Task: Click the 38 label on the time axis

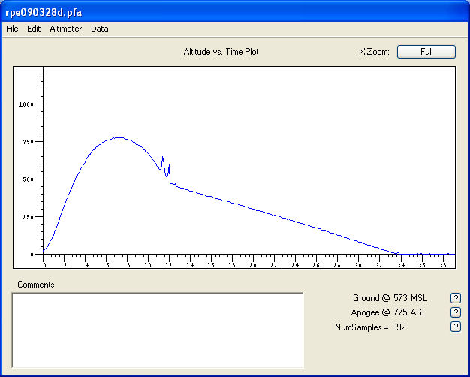Action: tap(443, 264)
